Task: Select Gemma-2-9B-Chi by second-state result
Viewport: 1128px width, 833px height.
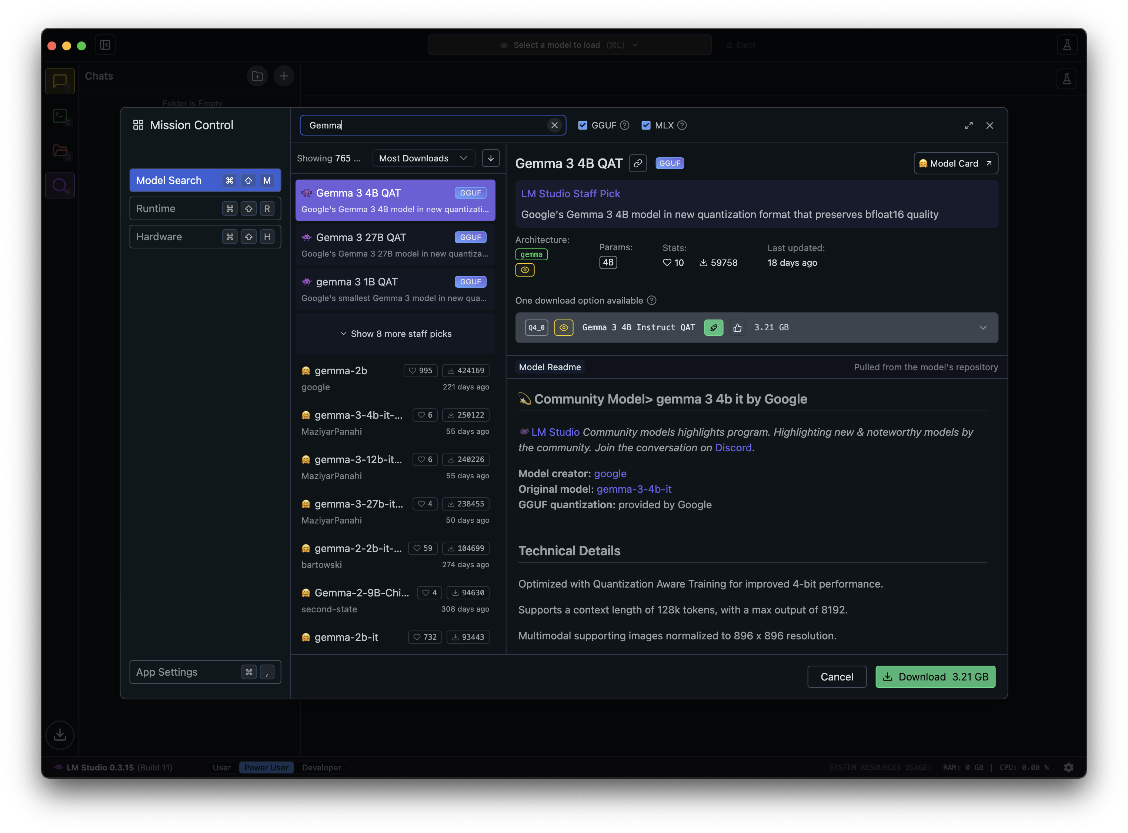Action: [x=396, y=600]
